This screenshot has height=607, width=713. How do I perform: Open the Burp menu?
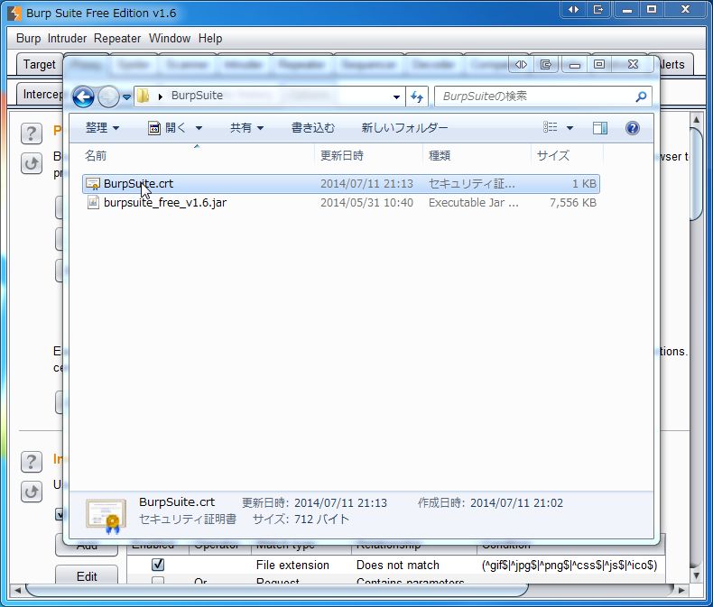28,38
